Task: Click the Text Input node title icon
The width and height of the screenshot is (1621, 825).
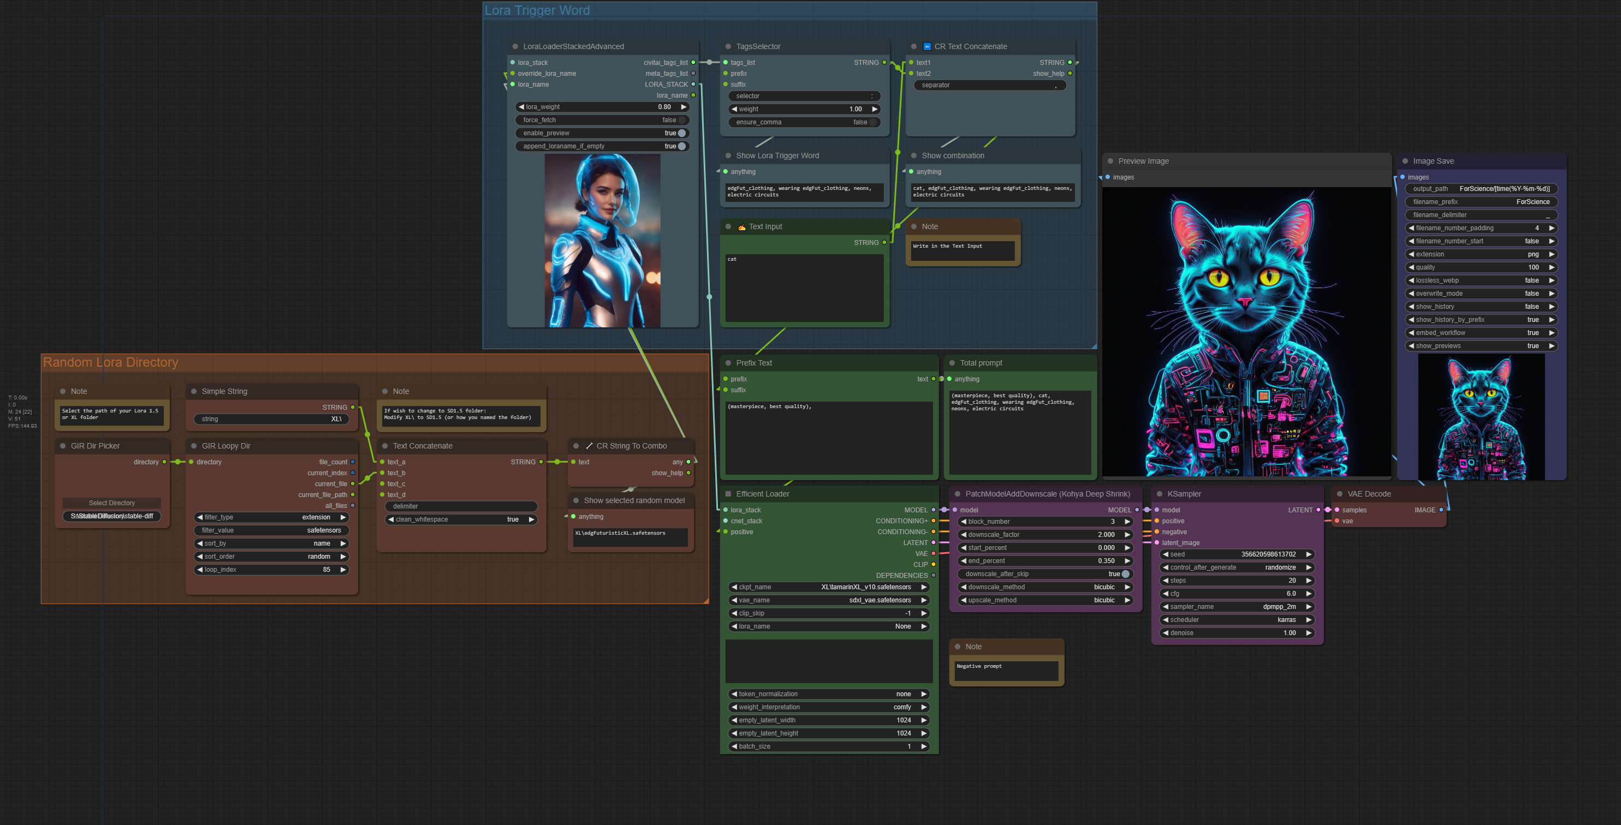Action: point(741,227)
